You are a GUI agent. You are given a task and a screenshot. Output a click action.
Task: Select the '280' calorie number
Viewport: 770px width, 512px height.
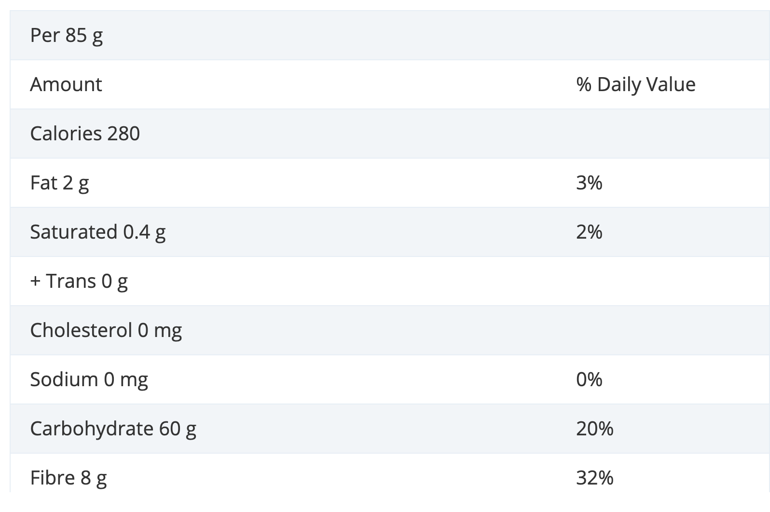click(x=124, y=134)
